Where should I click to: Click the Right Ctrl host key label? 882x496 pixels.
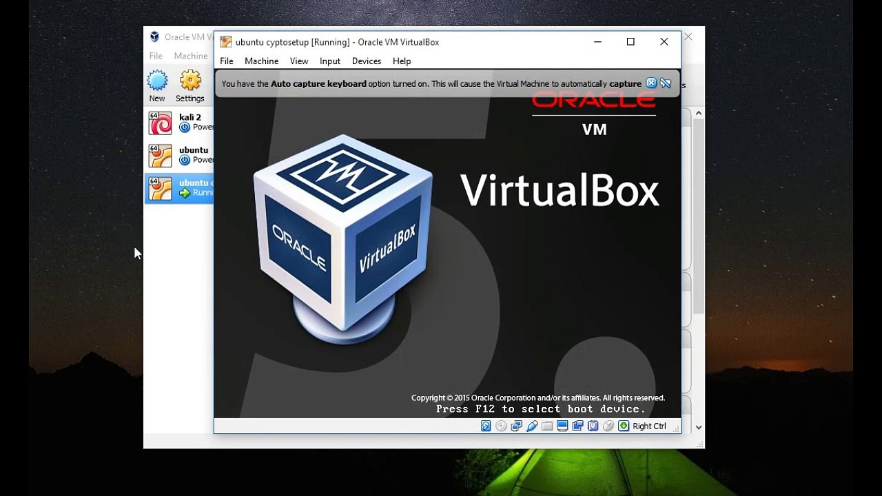649,426
